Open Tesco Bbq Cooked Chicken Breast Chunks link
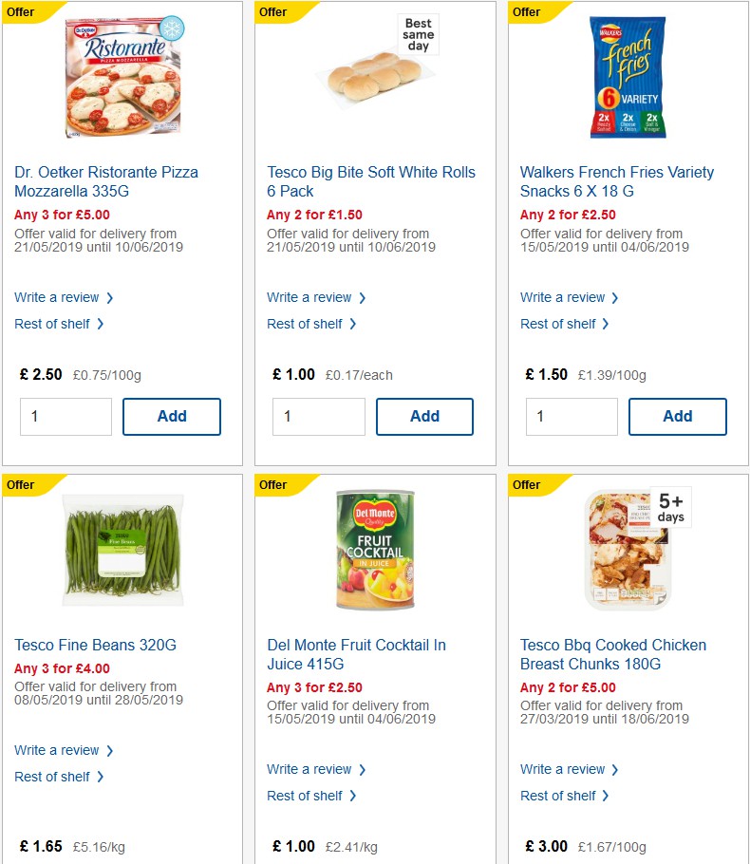Viewport: 750px width, 864px height. [612, 654]
